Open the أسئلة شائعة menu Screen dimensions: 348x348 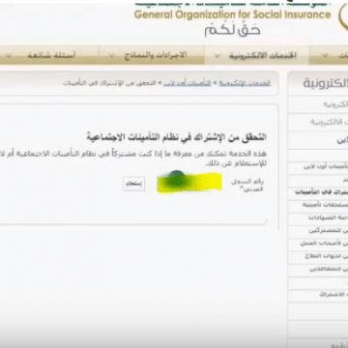pos(51,55)
